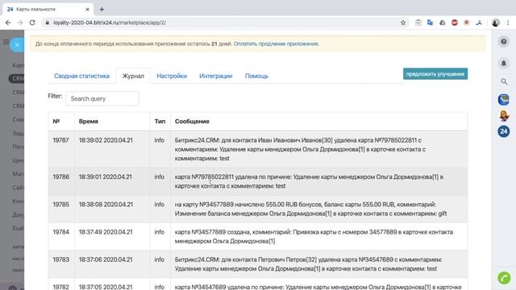Click the lock icon in the address bar
Image resolution: width=516 pixels, height=290 pixels.
pyautogui.click(x=48, y=23)
